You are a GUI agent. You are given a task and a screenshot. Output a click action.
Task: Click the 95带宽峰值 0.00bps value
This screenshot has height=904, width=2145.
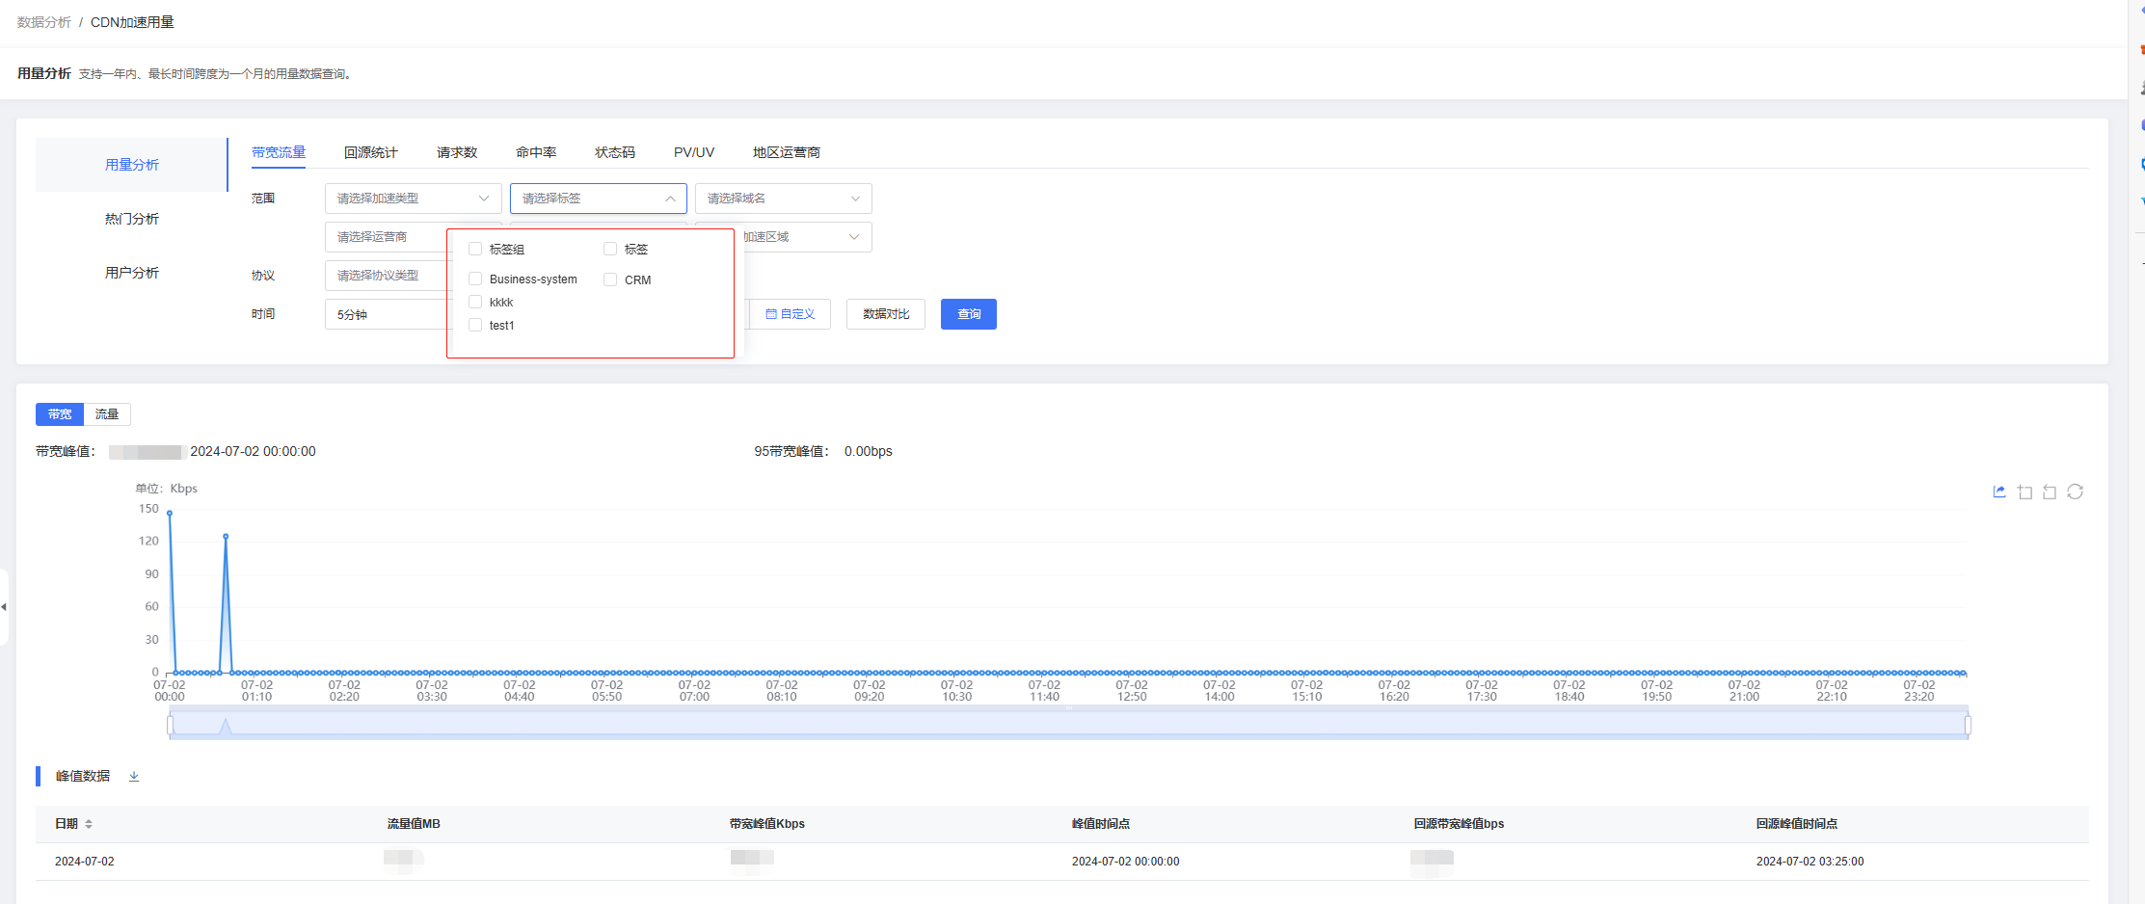coord(869,451)
